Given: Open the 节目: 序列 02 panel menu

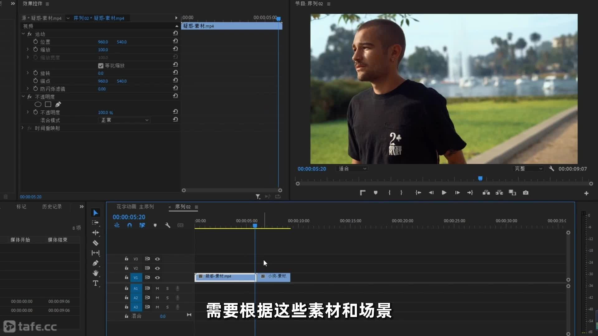Looking at the screenshot, I should tap(329, 4).
